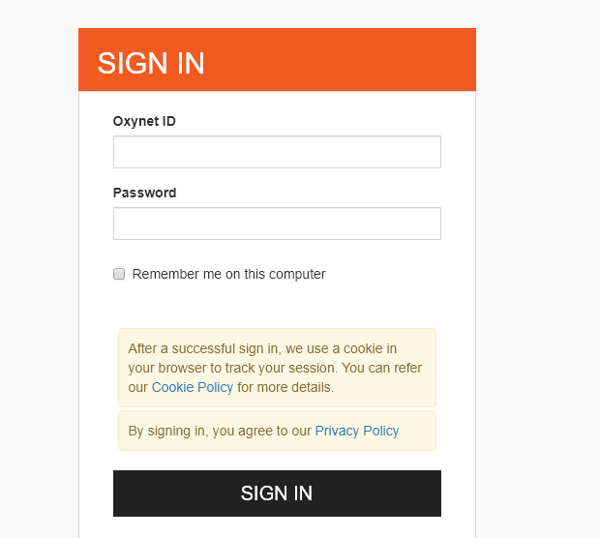600x538 pixels.
Task: Click the 'Oxynet ID' field label
Action: 144,121
